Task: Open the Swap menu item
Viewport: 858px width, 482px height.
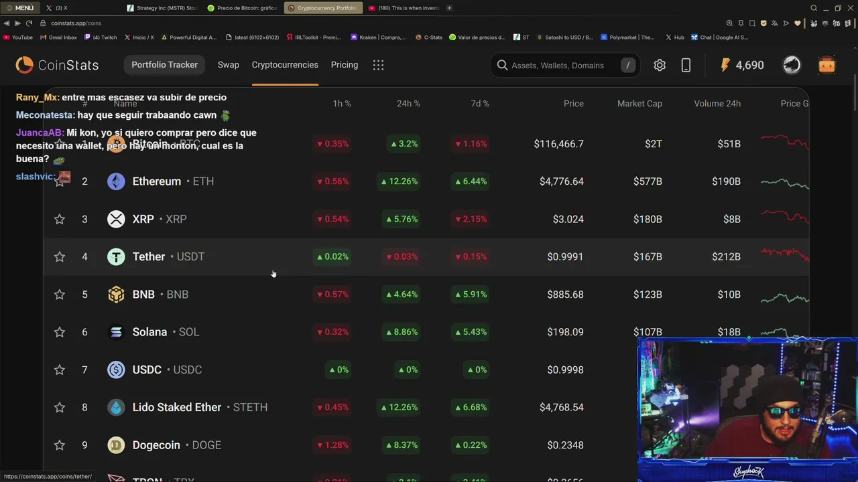Action: pyautogui.click(x=228, y=65)
